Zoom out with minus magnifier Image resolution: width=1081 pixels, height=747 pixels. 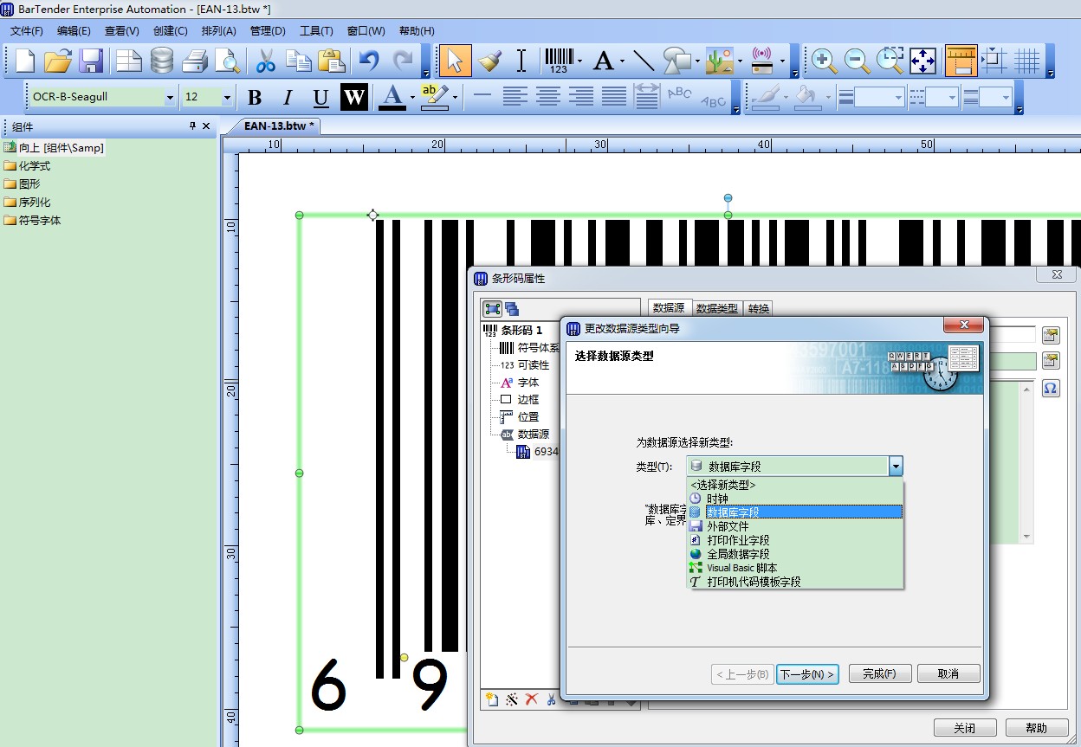click(x=858, y=61)
